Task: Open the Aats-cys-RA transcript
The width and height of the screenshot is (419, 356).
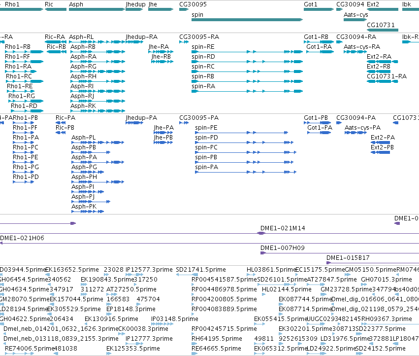Action: coord(355,52)
